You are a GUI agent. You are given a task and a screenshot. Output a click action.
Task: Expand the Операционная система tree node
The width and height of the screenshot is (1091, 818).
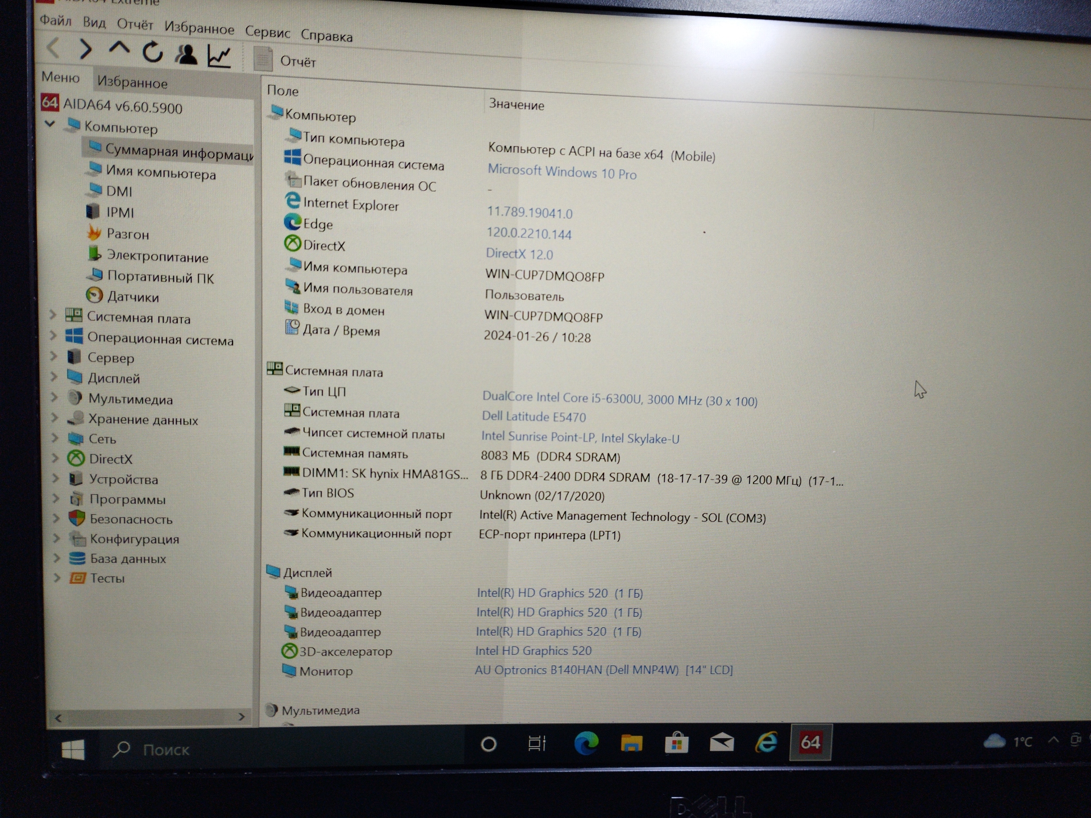tap(53, 335)
